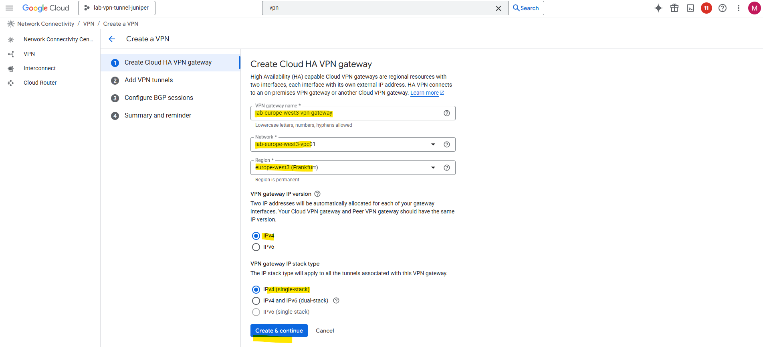
Task: Select step 3 Configure BGP sessions
Action: point(170,98)
